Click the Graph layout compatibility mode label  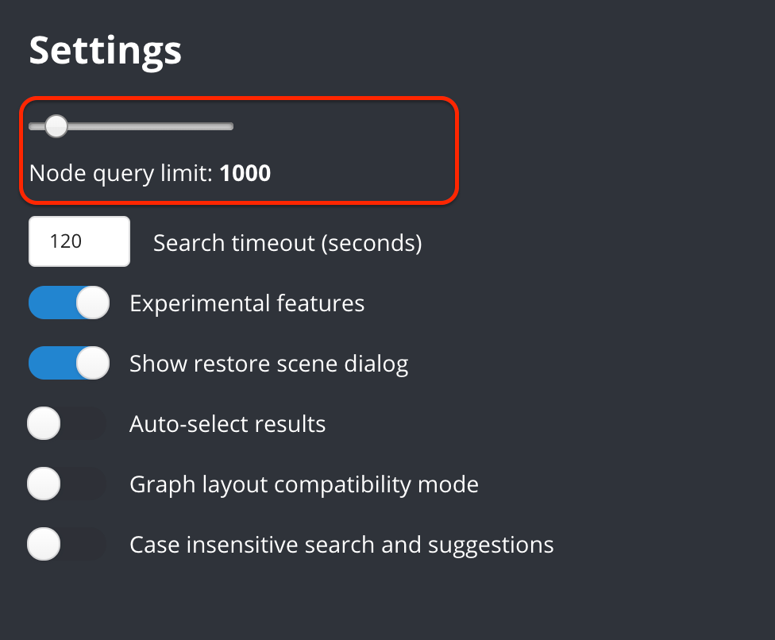304,485
